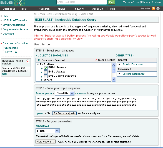This screenshot has width=163, height=148.
Task: Click the scroll down arrow in database list
Action: pyautogui.click(x=114, y=79)
